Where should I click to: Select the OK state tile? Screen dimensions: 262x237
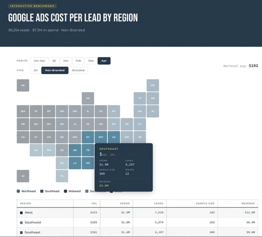click(x=62, y=163)
